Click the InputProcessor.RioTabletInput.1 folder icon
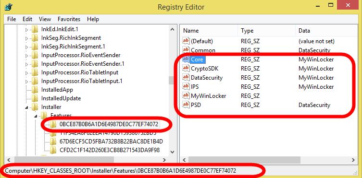Screen dimensions: 362x178 point(35,81)
